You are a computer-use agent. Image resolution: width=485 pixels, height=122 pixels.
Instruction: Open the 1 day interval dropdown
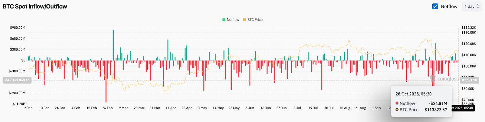472,6
